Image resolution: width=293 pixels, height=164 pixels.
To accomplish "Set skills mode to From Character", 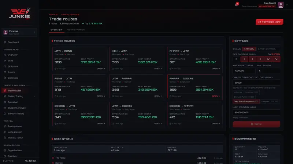I will click(268, 49).
